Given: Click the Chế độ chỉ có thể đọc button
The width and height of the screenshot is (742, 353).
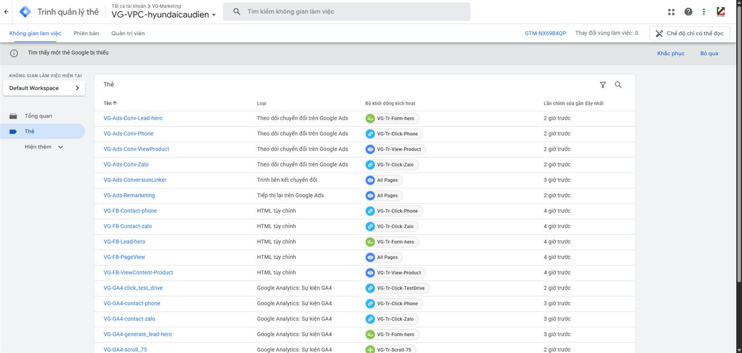Looking at the screenshot, I should tap(690, 33).
